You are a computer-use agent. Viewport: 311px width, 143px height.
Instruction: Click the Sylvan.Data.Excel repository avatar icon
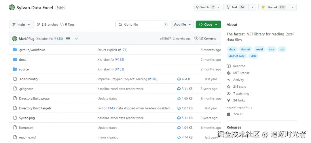click(x=12, y=7)
